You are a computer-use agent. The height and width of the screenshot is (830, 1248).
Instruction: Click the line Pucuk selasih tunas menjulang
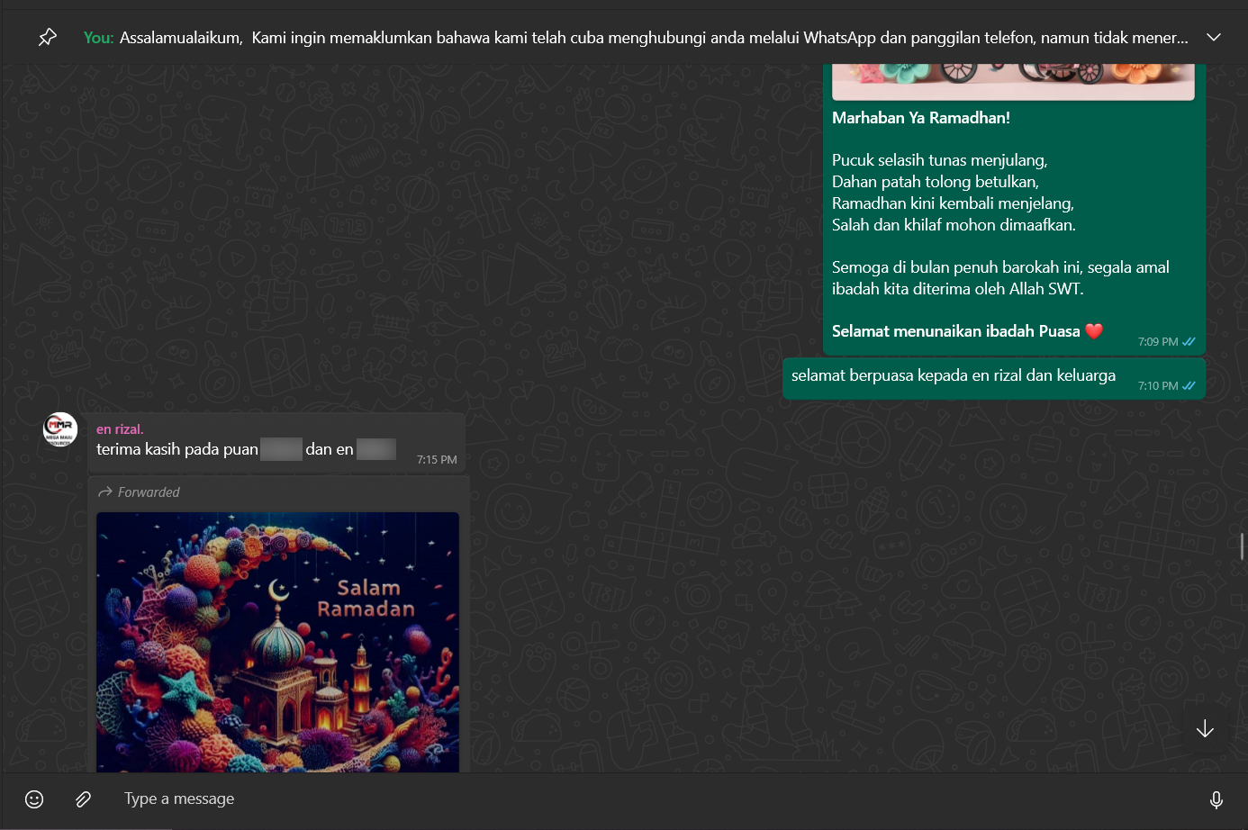[940, 160]
